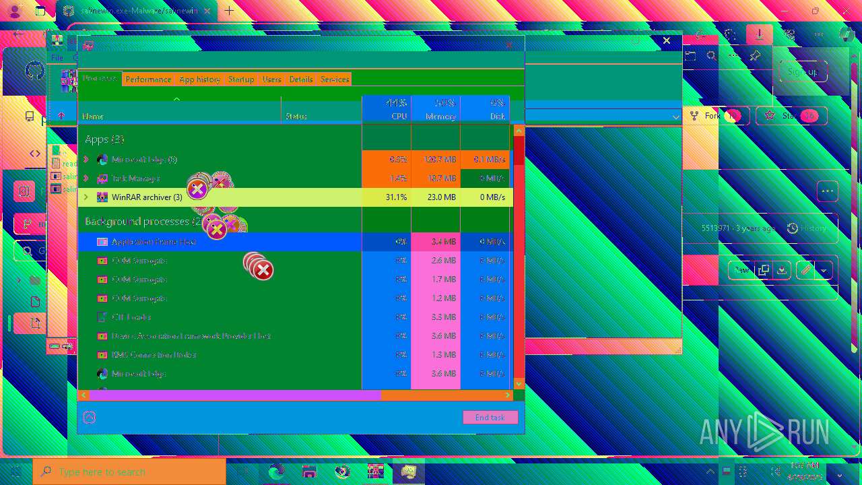This screenshot has height=485, width=862.
Task: Open the Services tab
Action: tap(335, 79)
